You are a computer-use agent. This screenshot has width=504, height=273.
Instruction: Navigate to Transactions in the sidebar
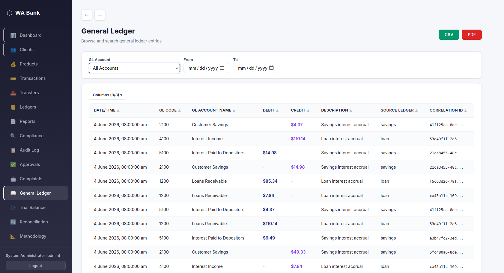click(x=36, y=78)
